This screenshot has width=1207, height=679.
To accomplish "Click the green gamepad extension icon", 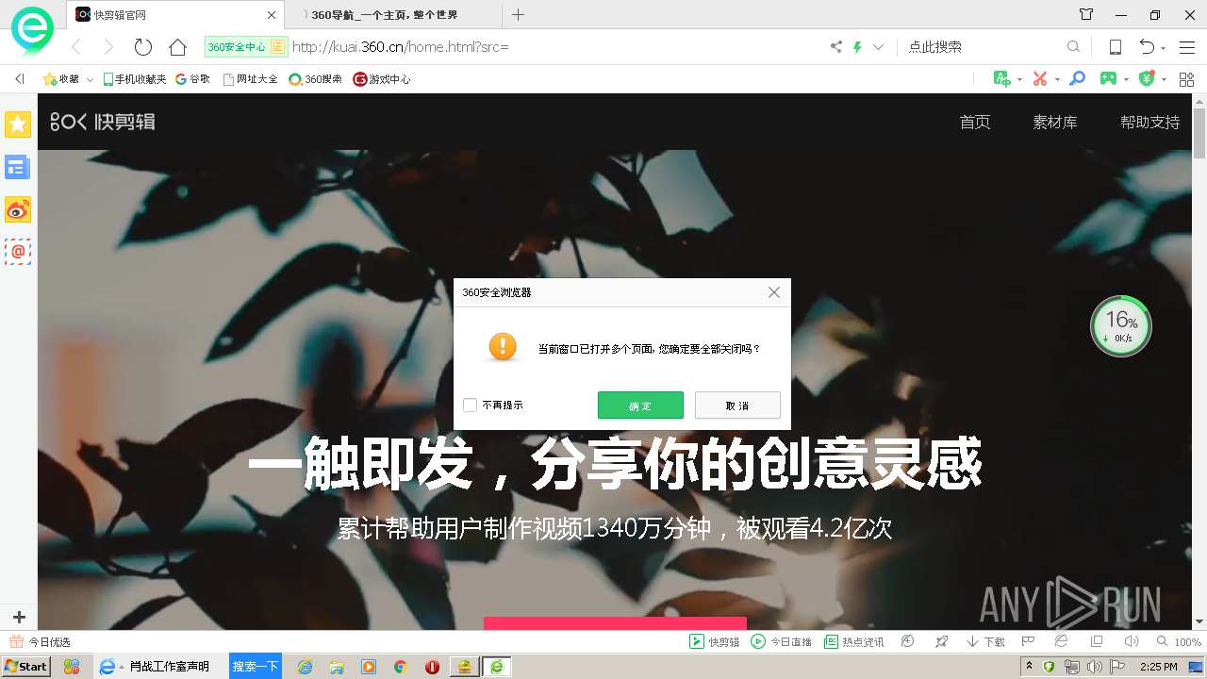I will tap(1109, 78).
